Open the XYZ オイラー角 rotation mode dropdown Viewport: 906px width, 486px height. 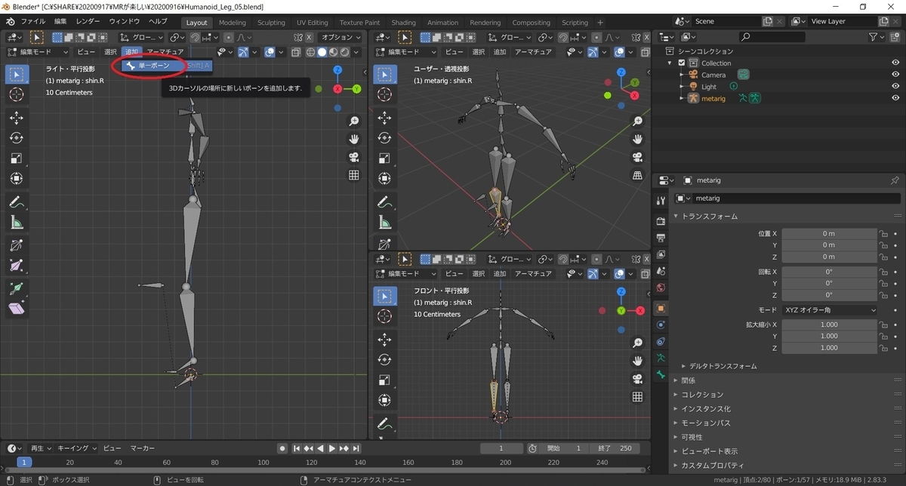830,310
